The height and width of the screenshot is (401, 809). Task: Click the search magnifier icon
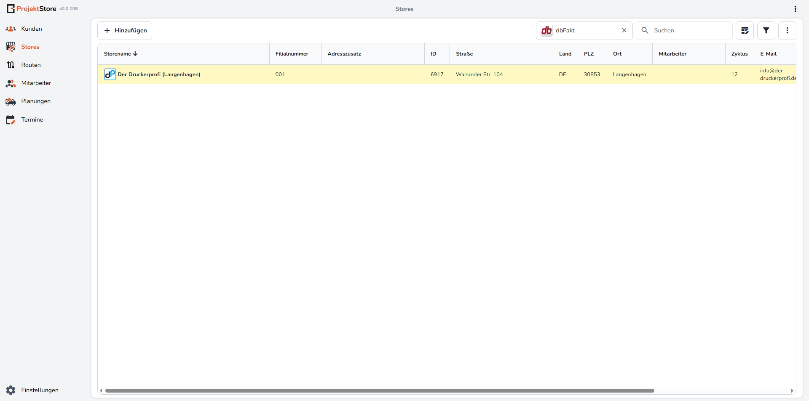pos(645,30)
